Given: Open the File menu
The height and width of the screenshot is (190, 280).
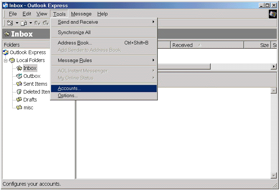Looking at the screenshot, I should [13, 14].
